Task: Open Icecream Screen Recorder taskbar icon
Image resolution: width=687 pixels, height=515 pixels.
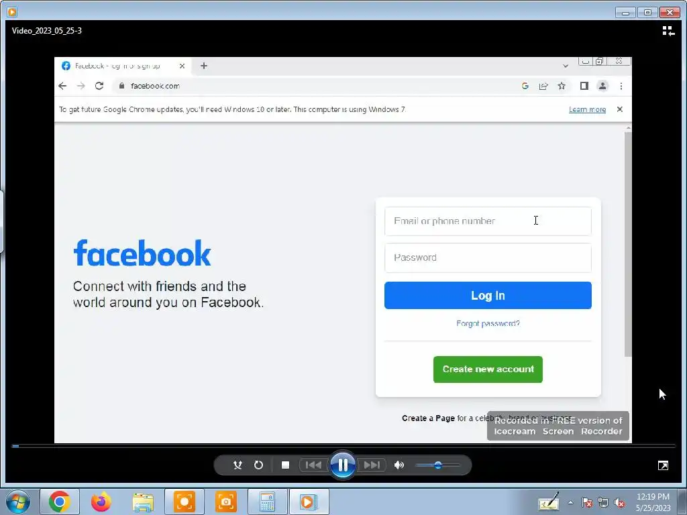Action: pyautogui.click(x=184, y=502)
